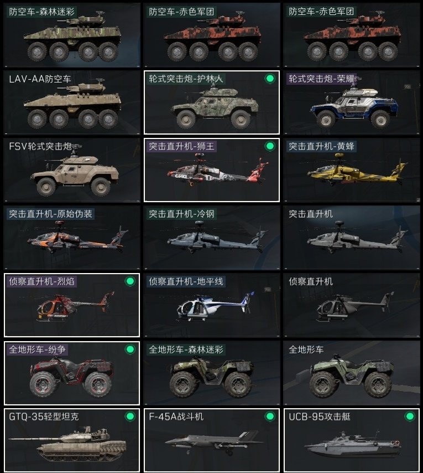This screenshot has width=423, height=473.
Task: Select the 轮式突击炮-荣耀 blue skin
Action: [x=352, y=102]
